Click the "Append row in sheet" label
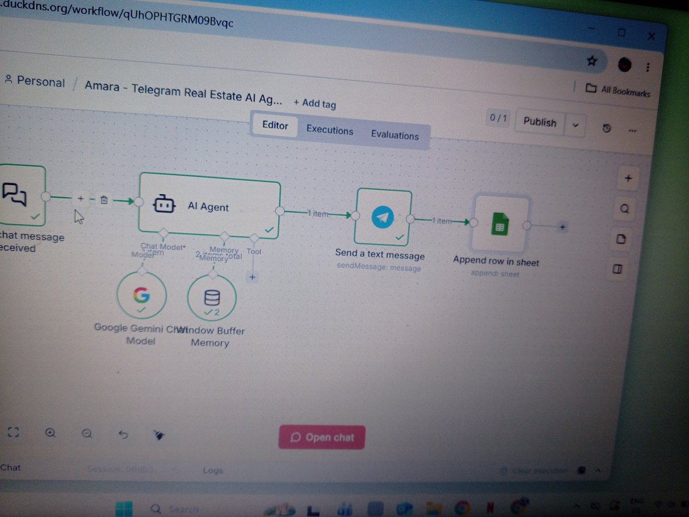This screenshot has height=517, width=689. point(496,261)
